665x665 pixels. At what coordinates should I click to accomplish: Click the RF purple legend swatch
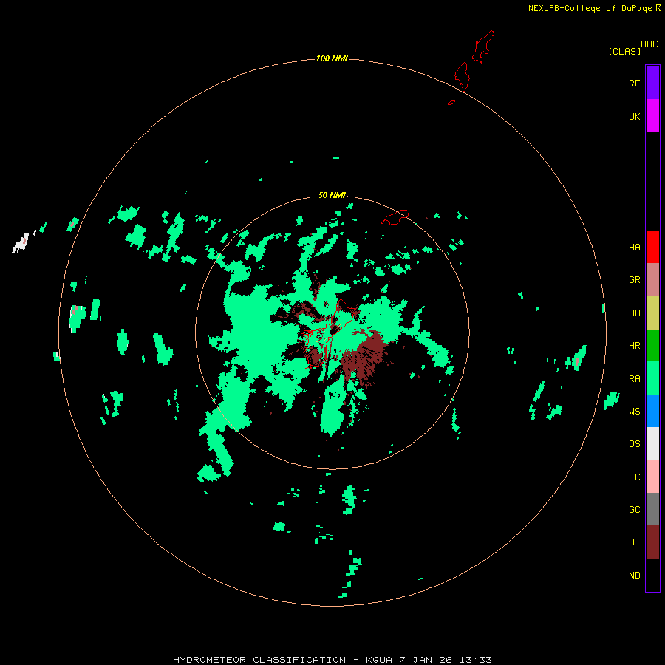(x=652, y=83)
